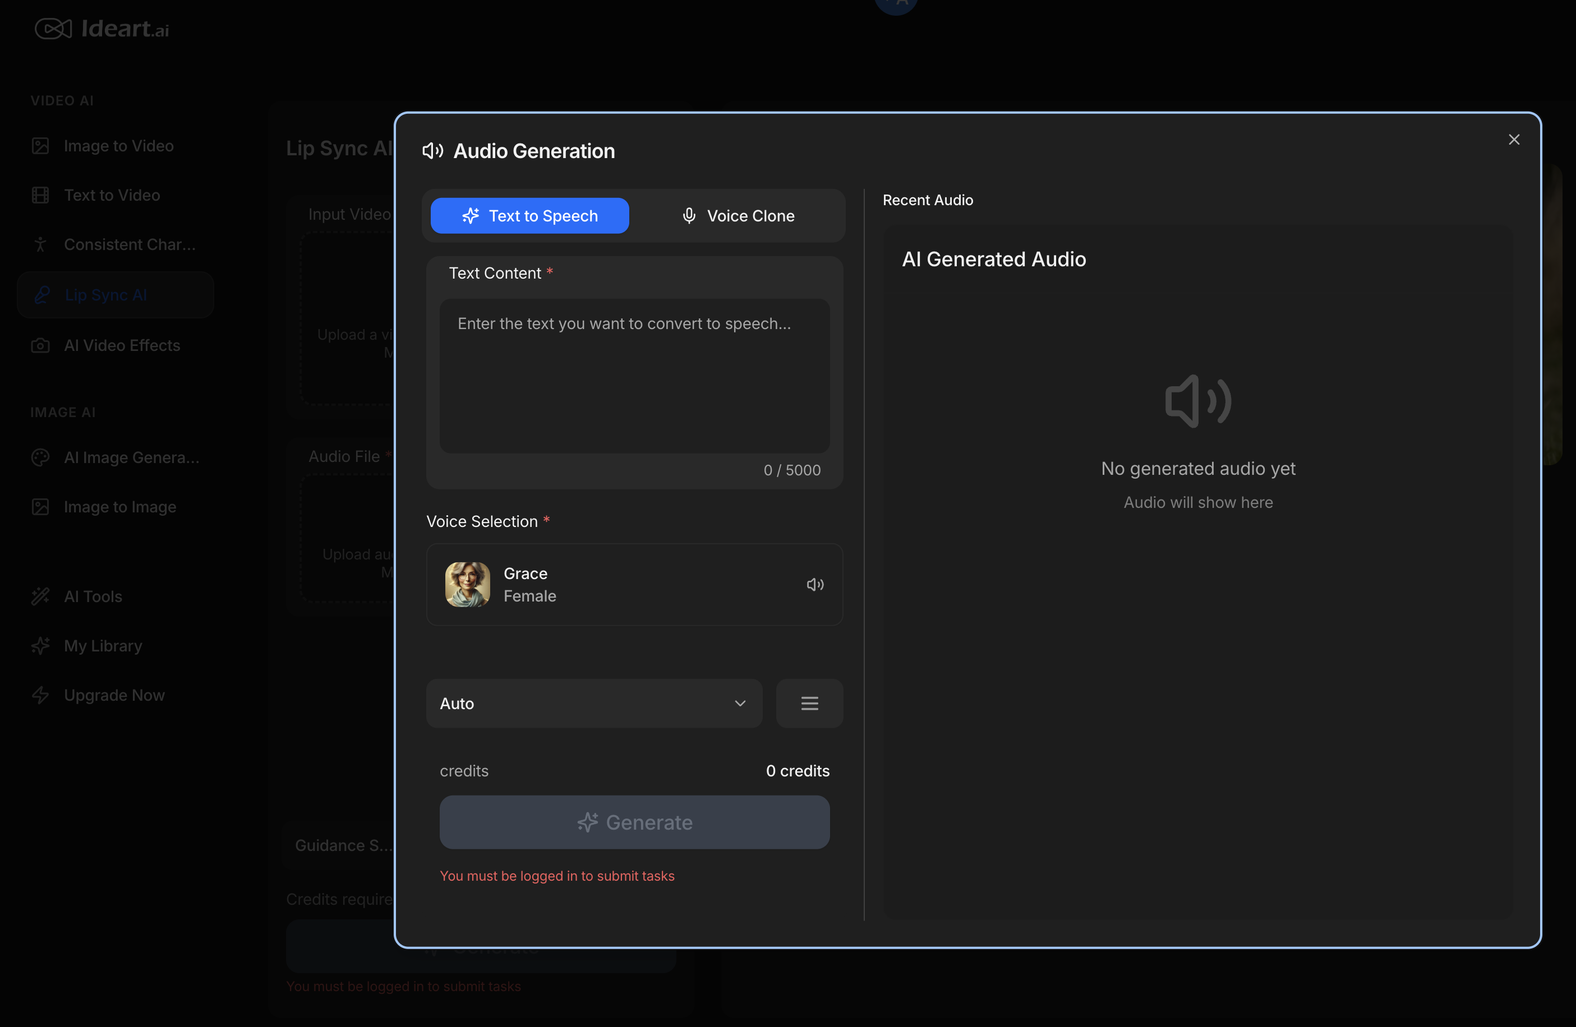Click the Audio Generation speaker header icon
Screen dimensions: 1576x1027
(x=433, y=151)
